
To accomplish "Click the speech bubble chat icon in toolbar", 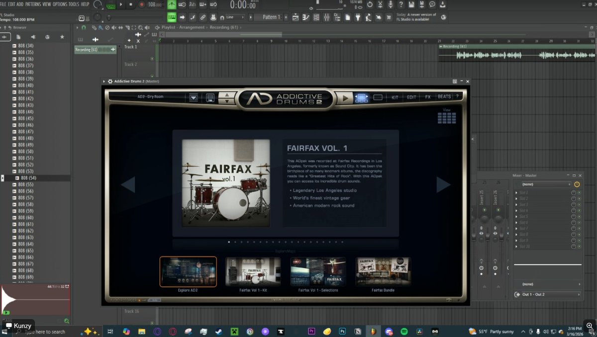I will pos(432,4).
